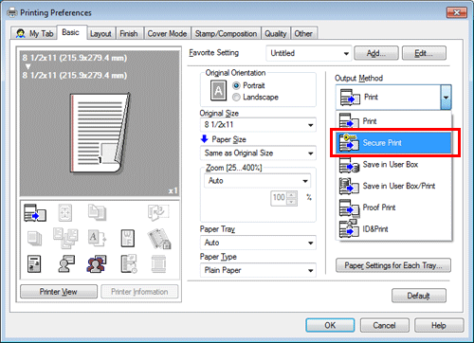Open the Paper Type dropdown
The width and height of the screenshot is (474, 343).
tap(258, 270)
